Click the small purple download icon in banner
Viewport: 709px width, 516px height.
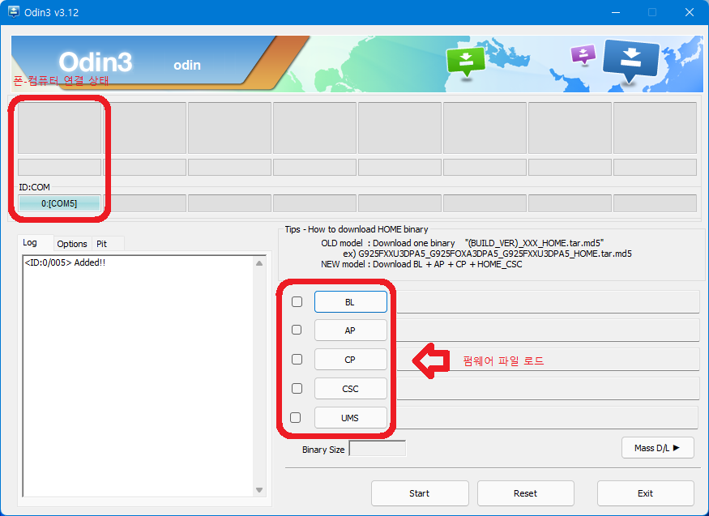(583, 54)
